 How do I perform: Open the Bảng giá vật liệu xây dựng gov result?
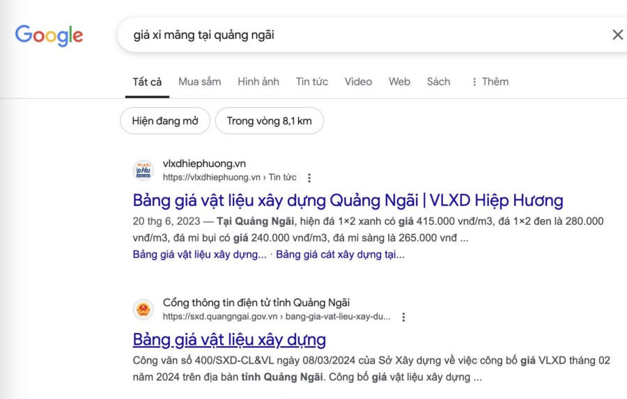pyautogui.click(x=229, y=339)
